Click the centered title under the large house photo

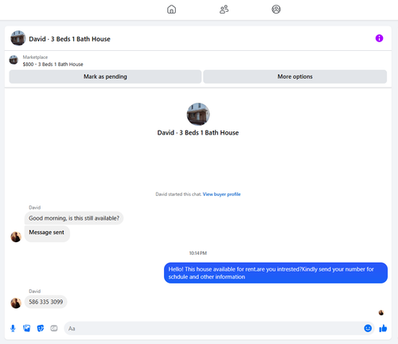coord(198,133)
